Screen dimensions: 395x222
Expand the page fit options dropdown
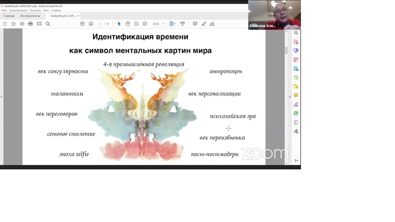(x=176, y=24)
